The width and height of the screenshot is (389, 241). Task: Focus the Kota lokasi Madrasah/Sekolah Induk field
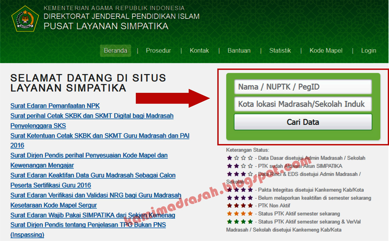303,104
